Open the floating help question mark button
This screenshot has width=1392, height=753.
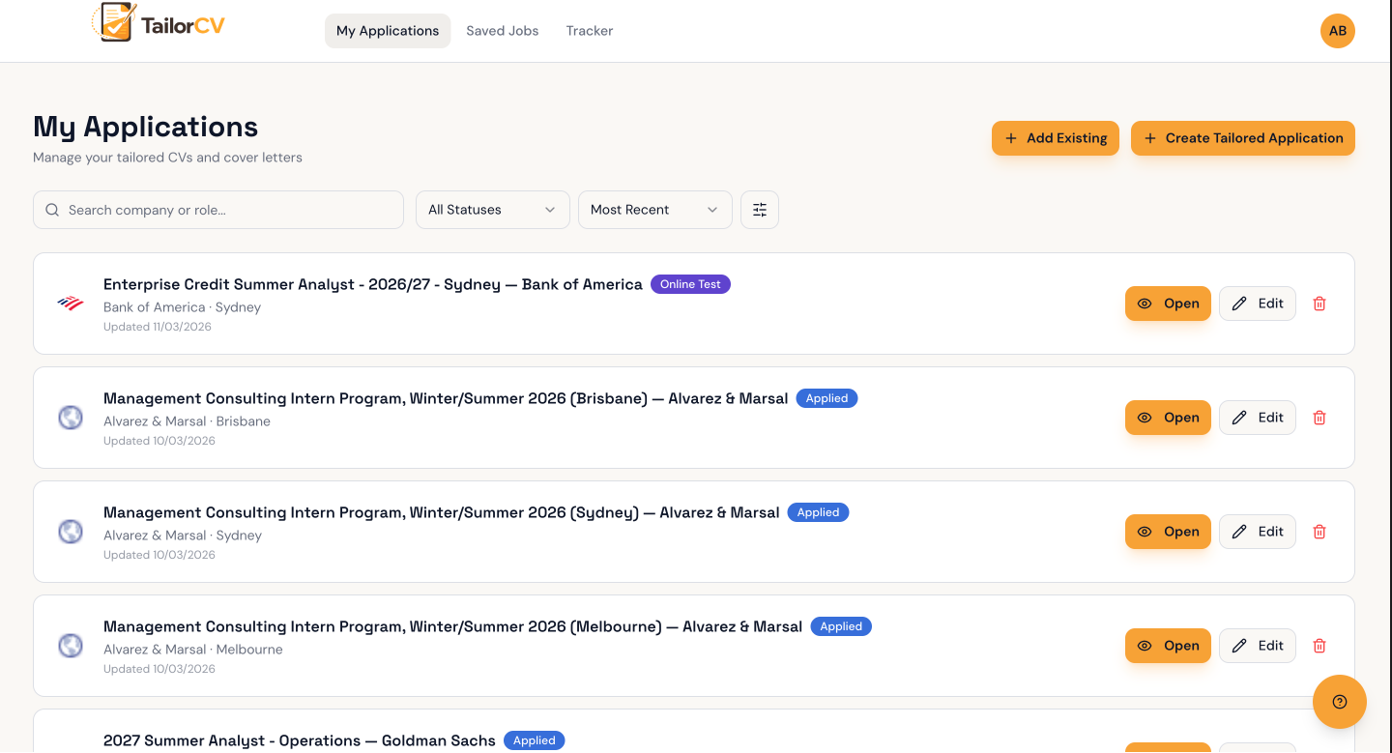[x=1339, y=702]
